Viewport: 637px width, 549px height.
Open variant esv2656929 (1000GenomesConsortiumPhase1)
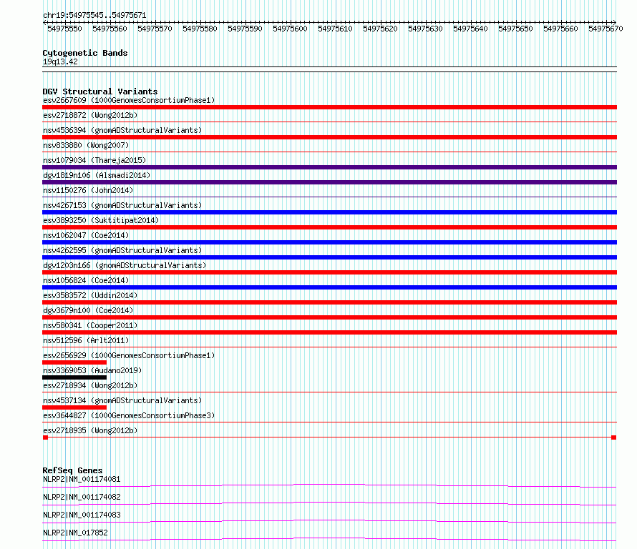pyautogui.click(x=129, y=355)
